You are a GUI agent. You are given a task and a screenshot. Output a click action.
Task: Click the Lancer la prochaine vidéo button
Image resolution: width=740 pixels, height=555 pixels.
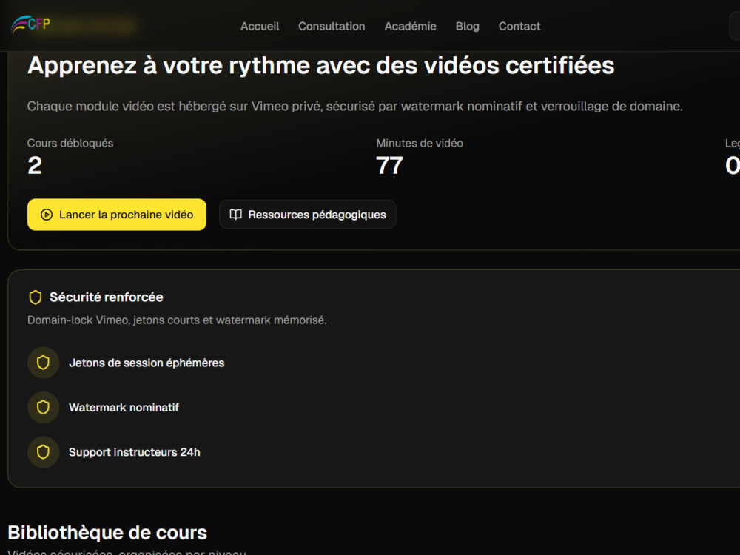[x=117, y=215]
